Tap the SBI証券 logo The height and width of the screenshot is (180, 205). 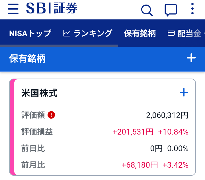point(52,8)
